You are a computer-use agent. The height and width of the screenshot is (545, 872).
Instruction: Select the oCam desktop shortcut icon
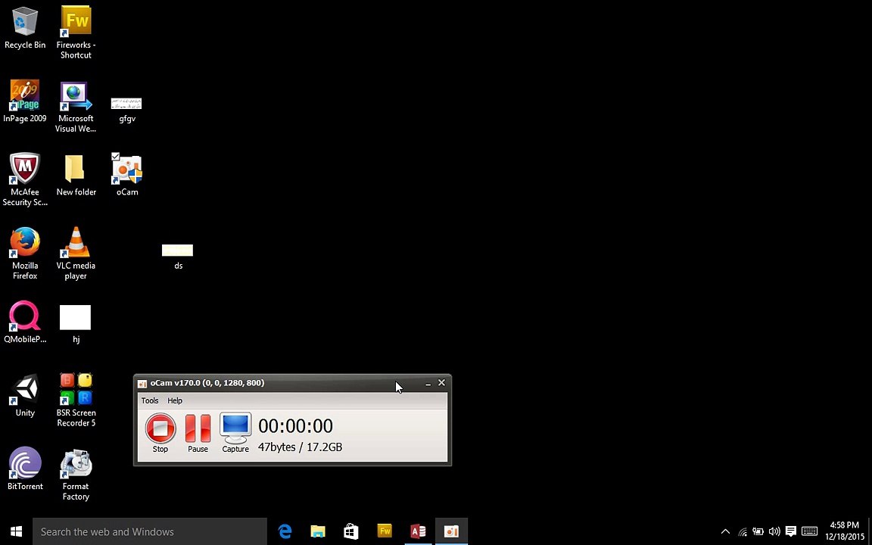tap(127, 176)
